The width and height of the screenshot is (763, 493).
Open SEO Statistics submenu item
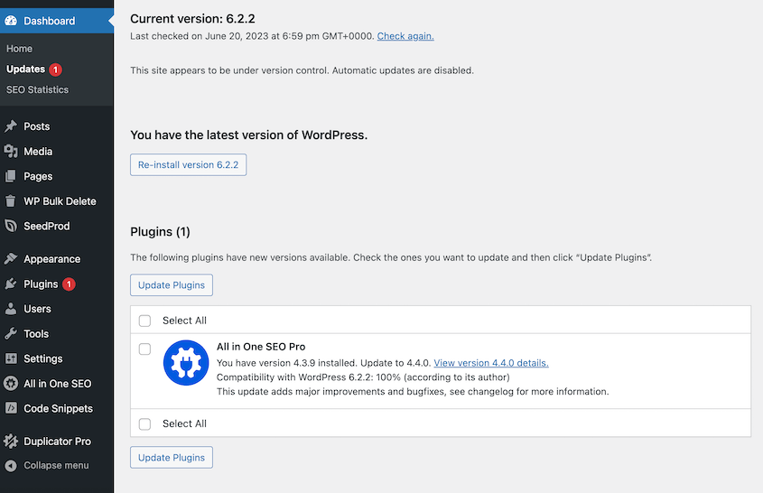[x=37, y=89]
